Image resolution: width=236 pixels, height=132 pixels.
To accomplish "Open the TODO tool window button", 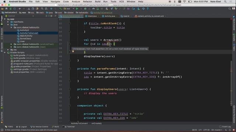I will [x=9, y=127].
